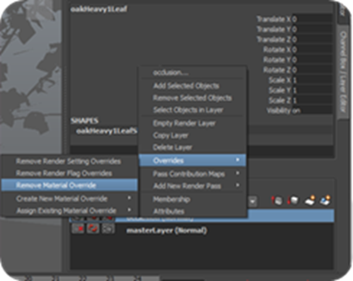353x281 pixels.
Task: Click the Translate Y value field
Action: point(312,29)
